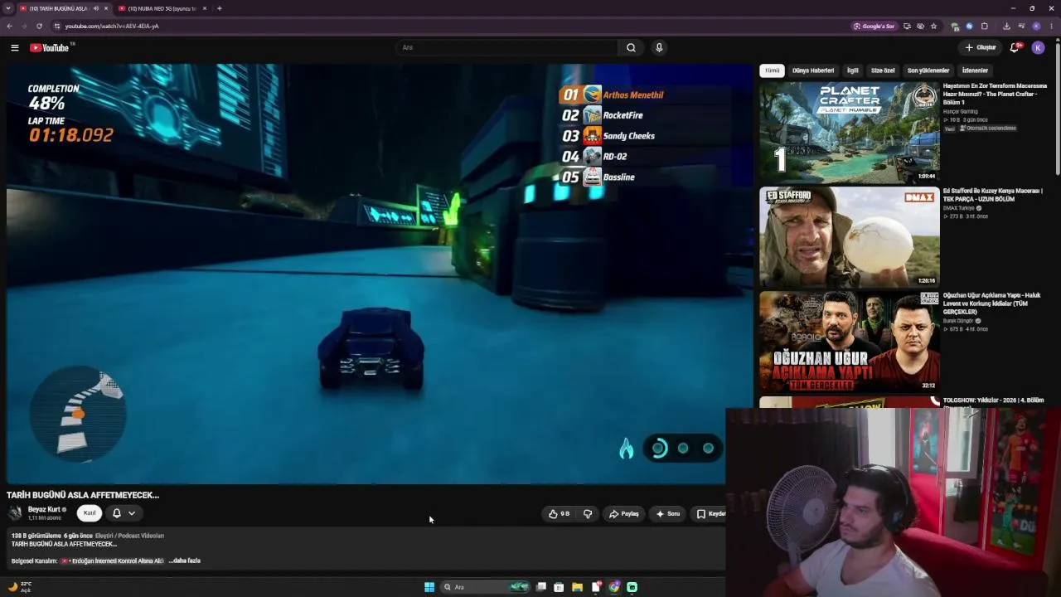Click the 'Katıl' join button
This screenshot has height=597, width=1061.
[90, 513]
